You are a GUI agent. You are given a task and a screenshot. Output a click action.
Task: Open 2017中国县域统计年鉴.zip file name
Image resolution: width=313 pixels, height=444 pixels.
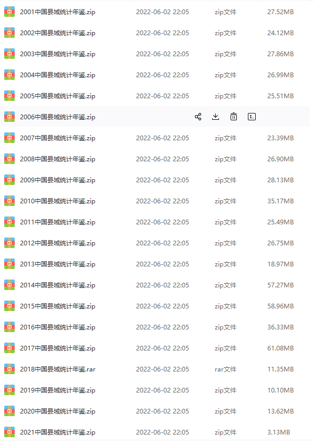[x=57, y=348]
